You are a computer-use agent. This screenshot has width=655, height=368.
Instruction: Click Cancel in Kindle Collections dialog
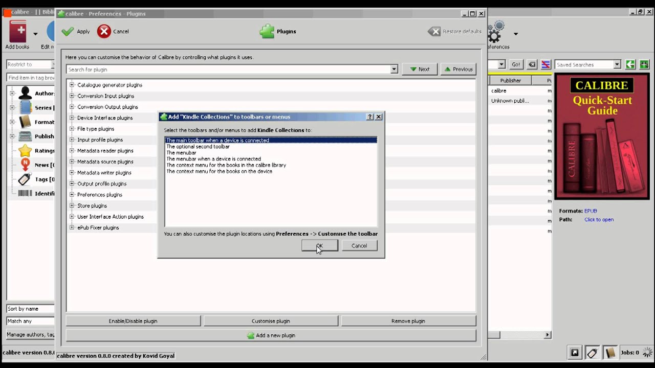(x=359, y=246)
